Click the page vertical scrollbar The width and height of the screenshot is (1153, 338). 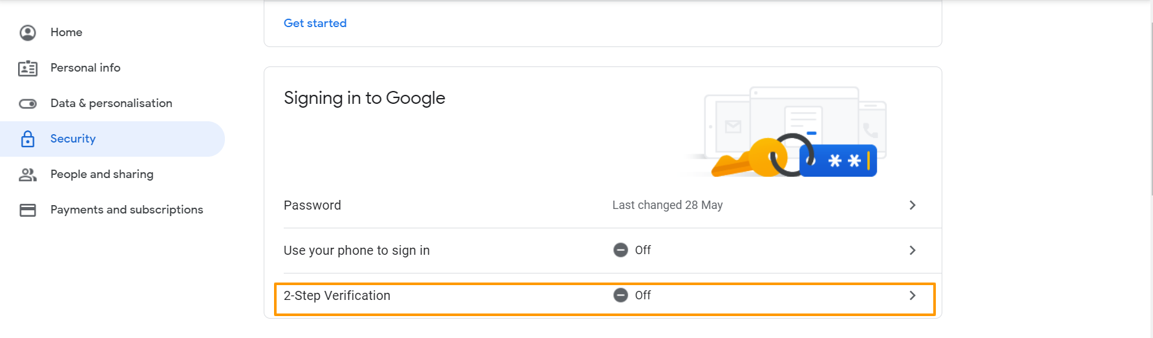coord(1150,110)
